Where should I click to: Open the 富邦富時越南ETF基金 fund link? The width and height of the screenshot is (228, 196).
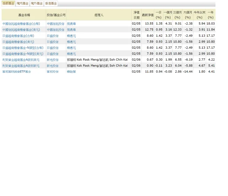pyautogui.click(x=17, y=71)
